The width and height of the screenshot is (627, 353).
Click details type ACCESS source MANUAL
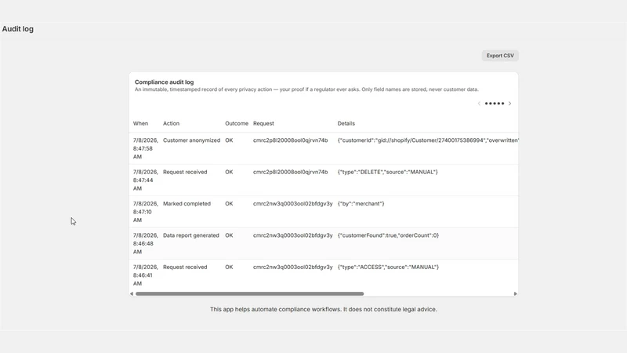point(388,267)
